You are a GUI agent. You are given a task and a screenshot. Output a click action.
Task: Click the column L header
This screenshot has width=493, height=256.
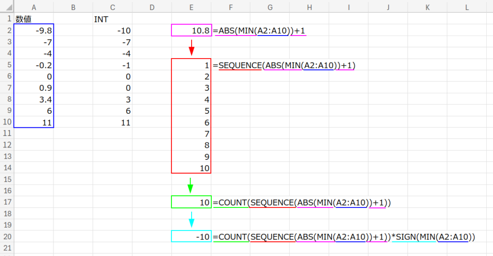click(x=467, y=7)
